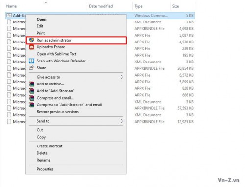The width and height of the screenshot is (245, 187).
Task: Click the 5 KB size of Add-Store
Action: pyautogui.click(x=190, y=16)
